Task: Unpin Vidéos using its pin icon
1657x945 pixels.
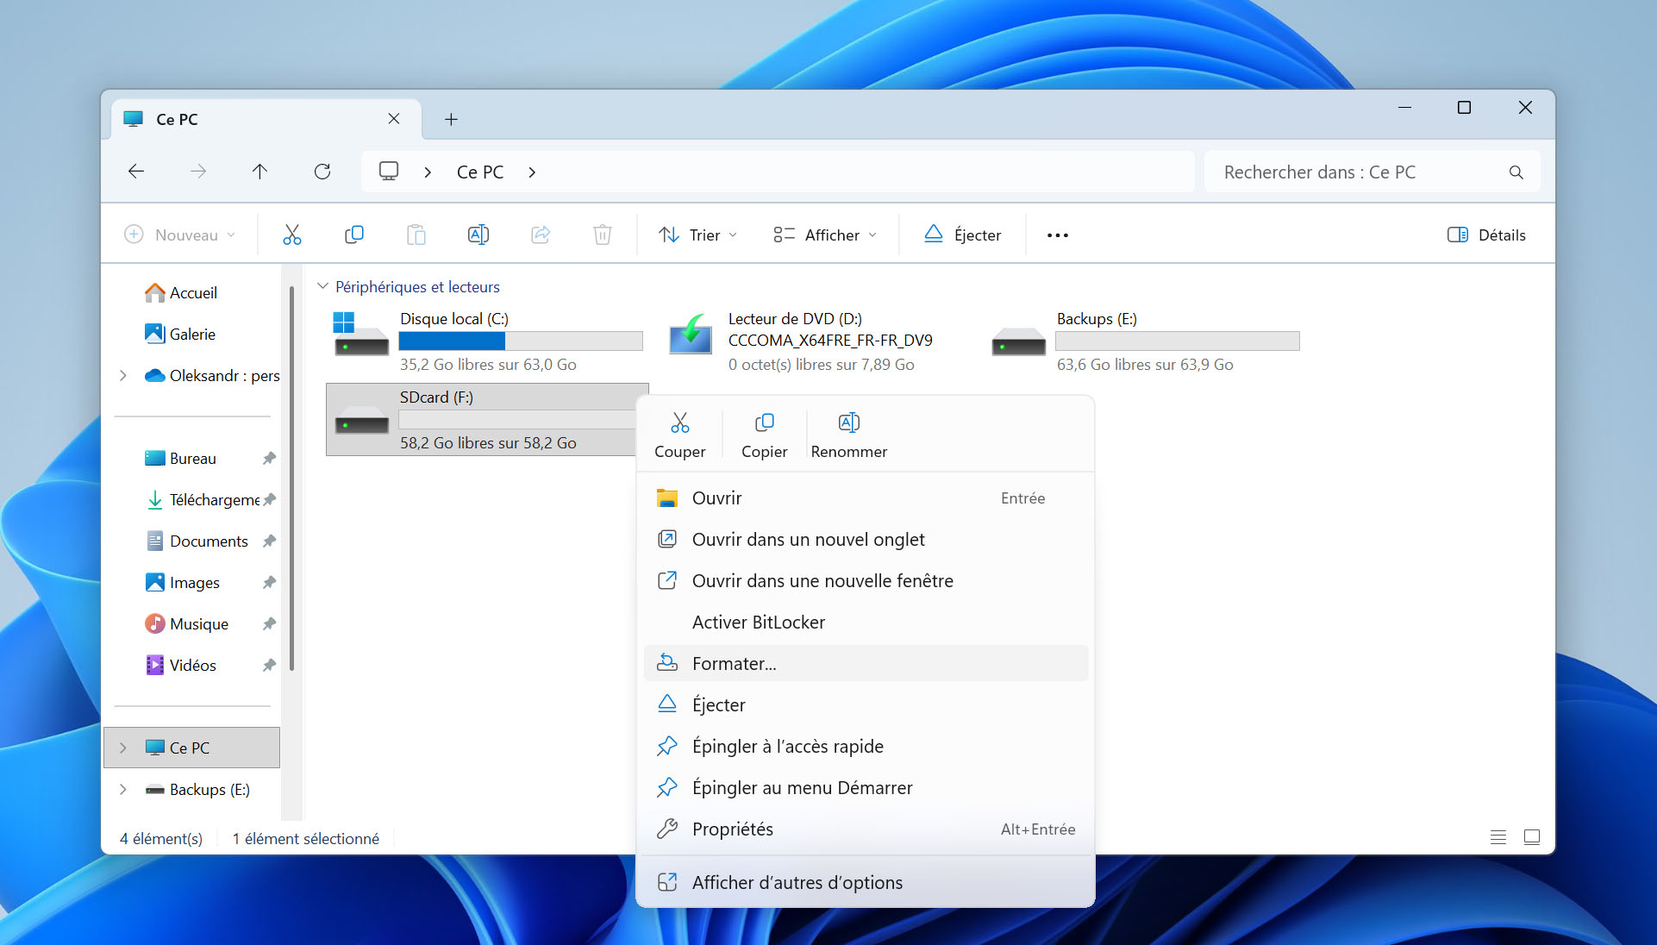Action: point(269,666)
